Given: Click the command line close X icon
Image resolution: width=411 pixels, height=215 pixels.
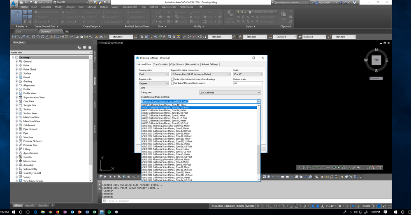Looking at the screenshot, I should point(99,185).
